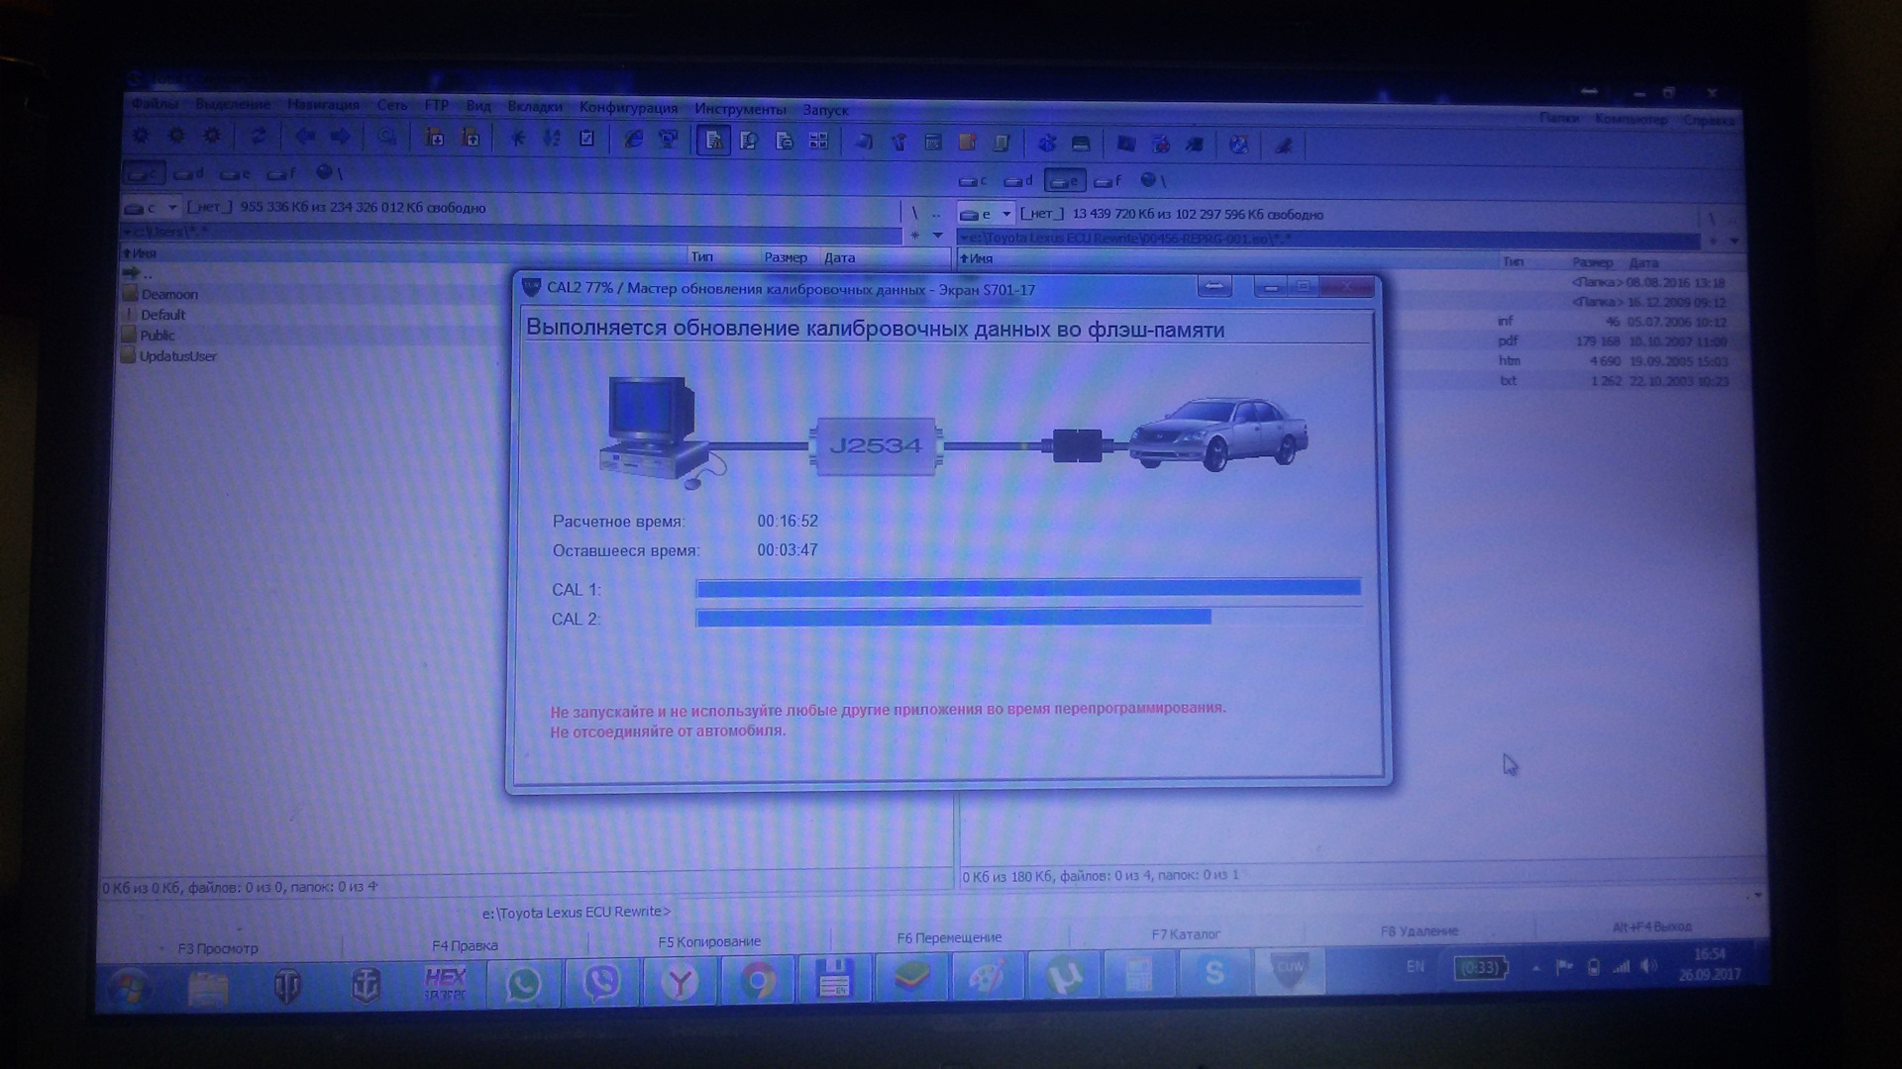Click the forward arrow navigation icon

(x=340, y=137)
